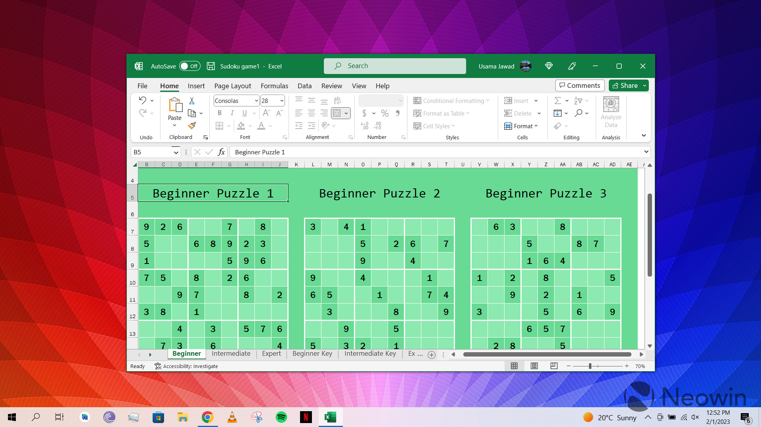Select the Italic formatting icon
Viewport: 761px width, 427px height.
(232, 113)
